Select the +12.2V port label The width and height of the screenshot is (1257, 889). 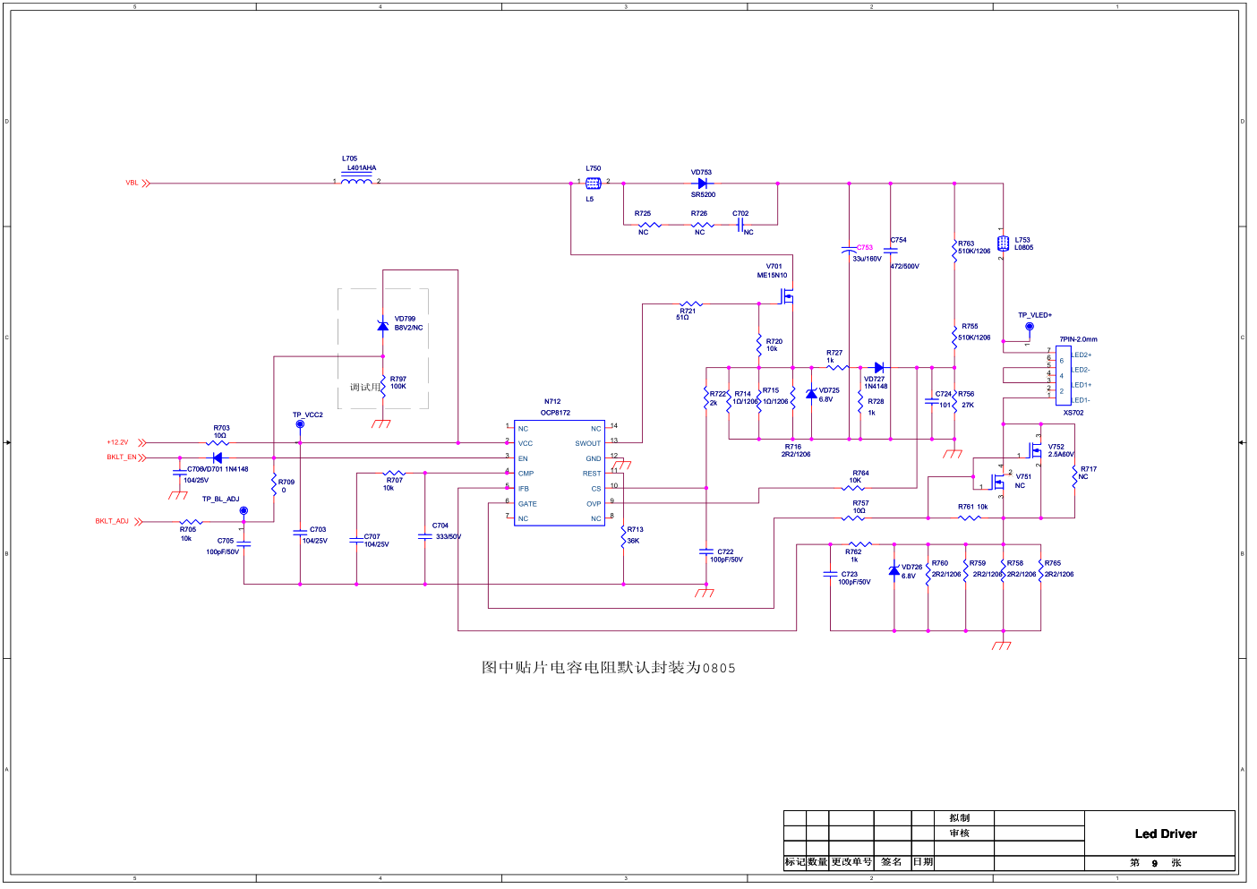(118, 442)
